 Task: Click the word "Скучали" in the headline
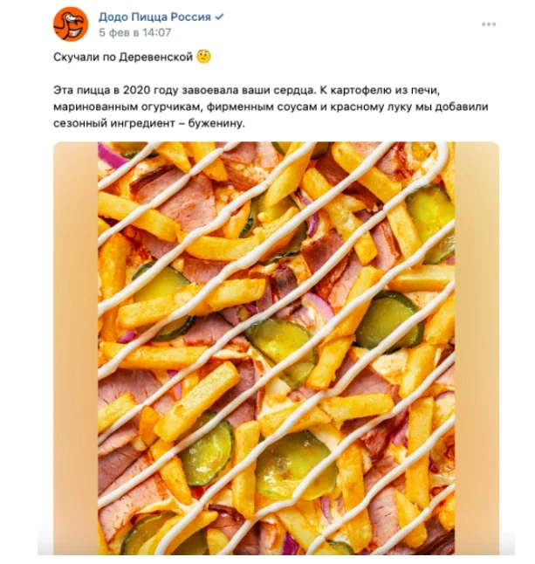pyautogui.click(x=76, y=58)
